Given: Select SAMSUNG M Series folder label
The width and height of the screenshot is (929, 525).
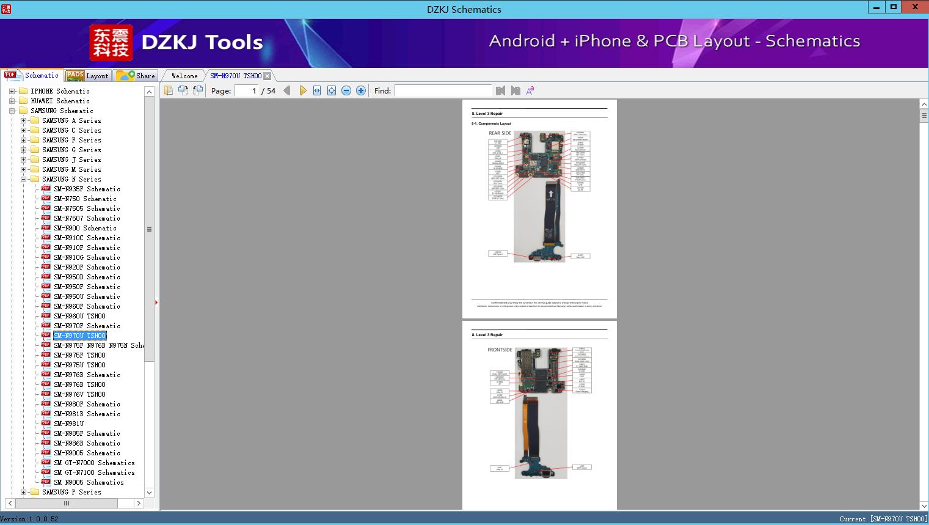Looking at the screenshot, I should (71, 169).
